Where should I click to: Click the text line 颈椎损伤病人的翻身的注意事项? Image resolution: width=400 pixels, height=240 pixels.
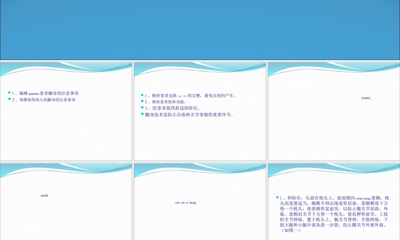(x=47, y=100)
